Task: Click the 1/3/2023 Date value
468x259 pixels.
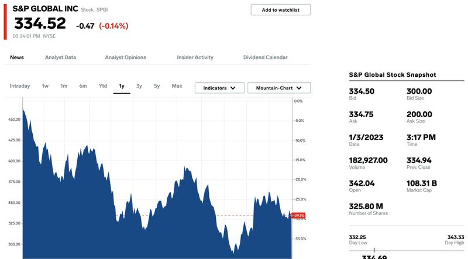Action: tap(366, 137)
